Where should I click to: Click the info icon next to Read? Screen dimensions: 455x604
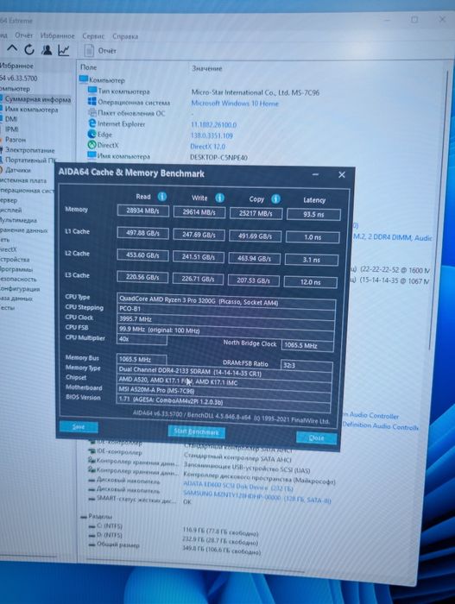162,197
